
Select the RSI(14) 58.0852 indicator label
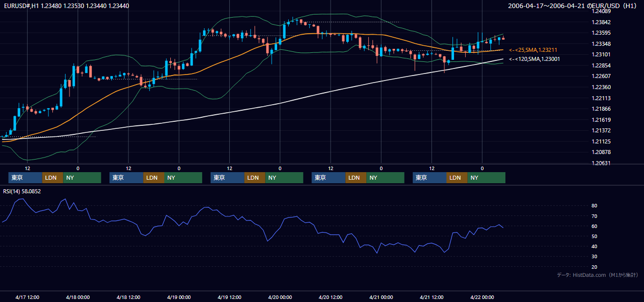(22, 191)
